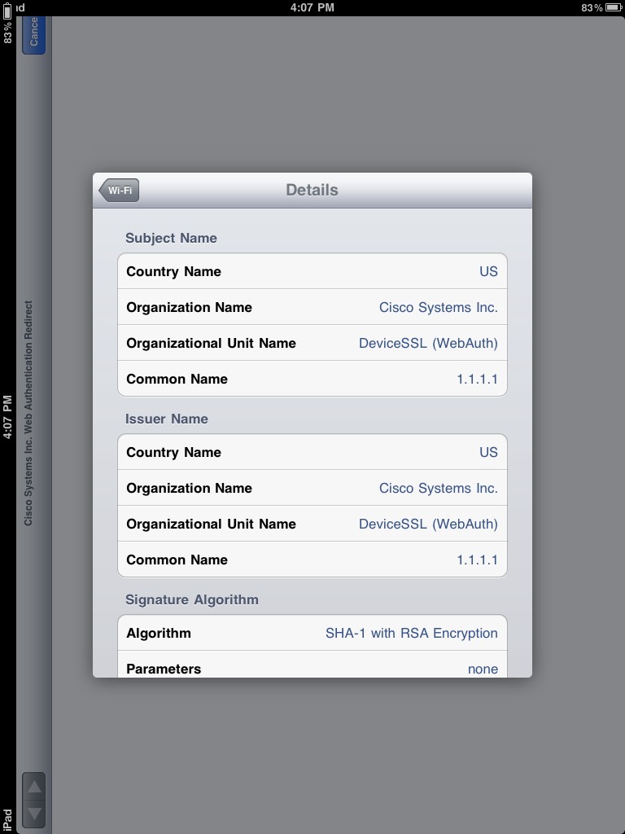Tap Issuer 'US' country value

point(488,452)
